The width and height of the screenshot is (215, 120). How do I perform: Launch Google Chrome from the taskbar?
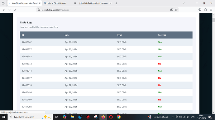(x=119, y=117)
